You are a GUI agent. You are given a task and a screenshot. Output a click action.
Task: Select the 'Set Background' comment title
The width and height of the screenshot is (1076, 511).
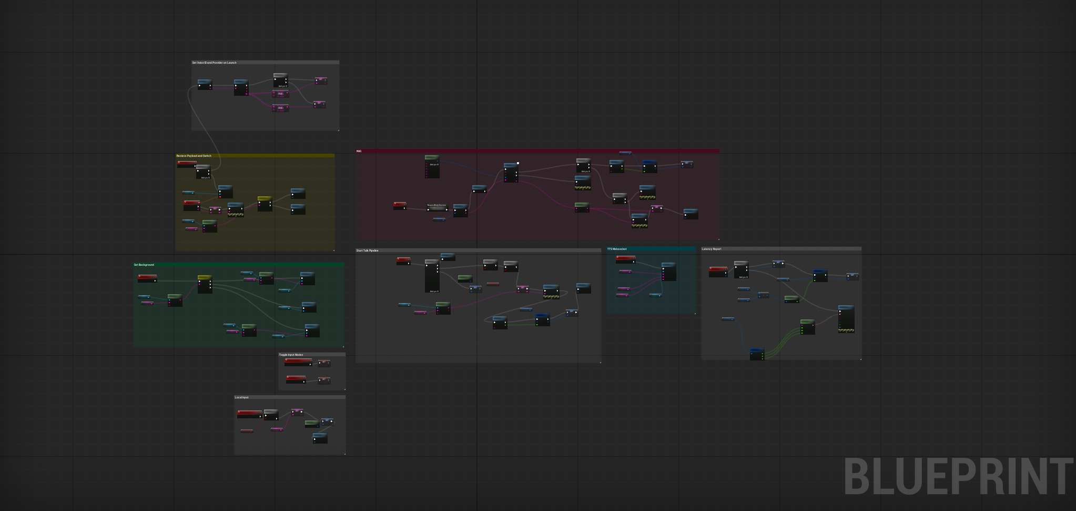[x=144, y=265]
